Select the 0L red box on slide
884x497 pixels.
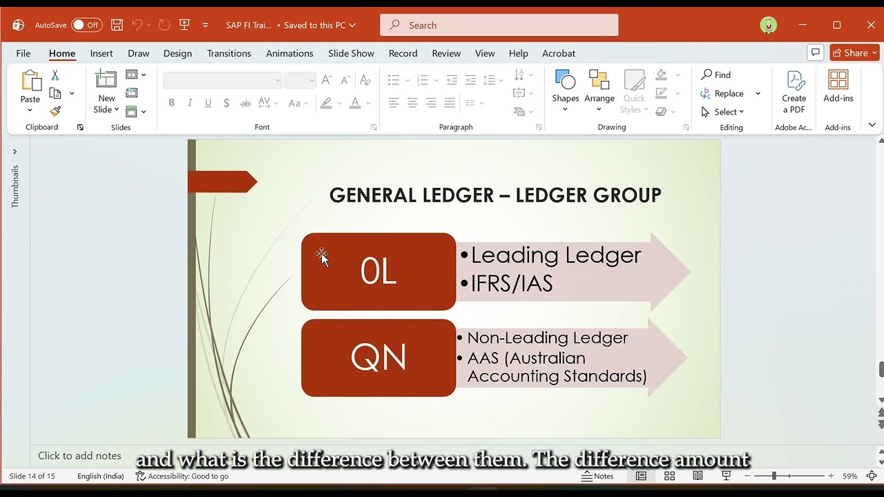tap(378, 271)
